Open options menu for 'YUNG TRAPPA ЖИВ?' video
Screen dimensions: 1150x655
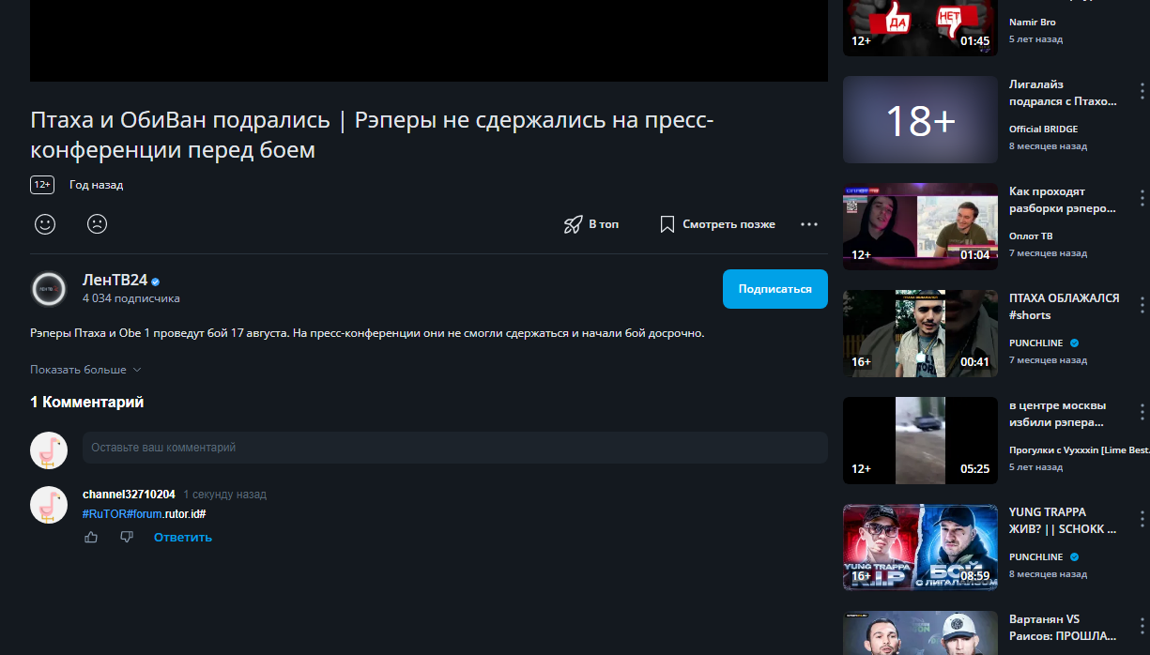(x=1142, y=519)
